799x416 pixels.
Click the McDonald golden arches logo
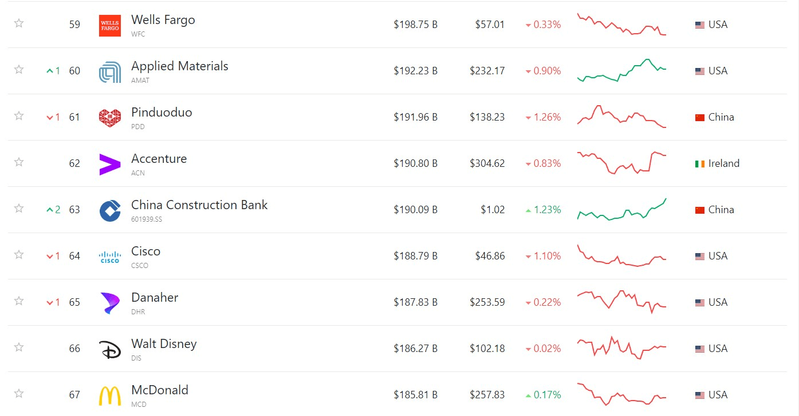click(x=110, y=395)
